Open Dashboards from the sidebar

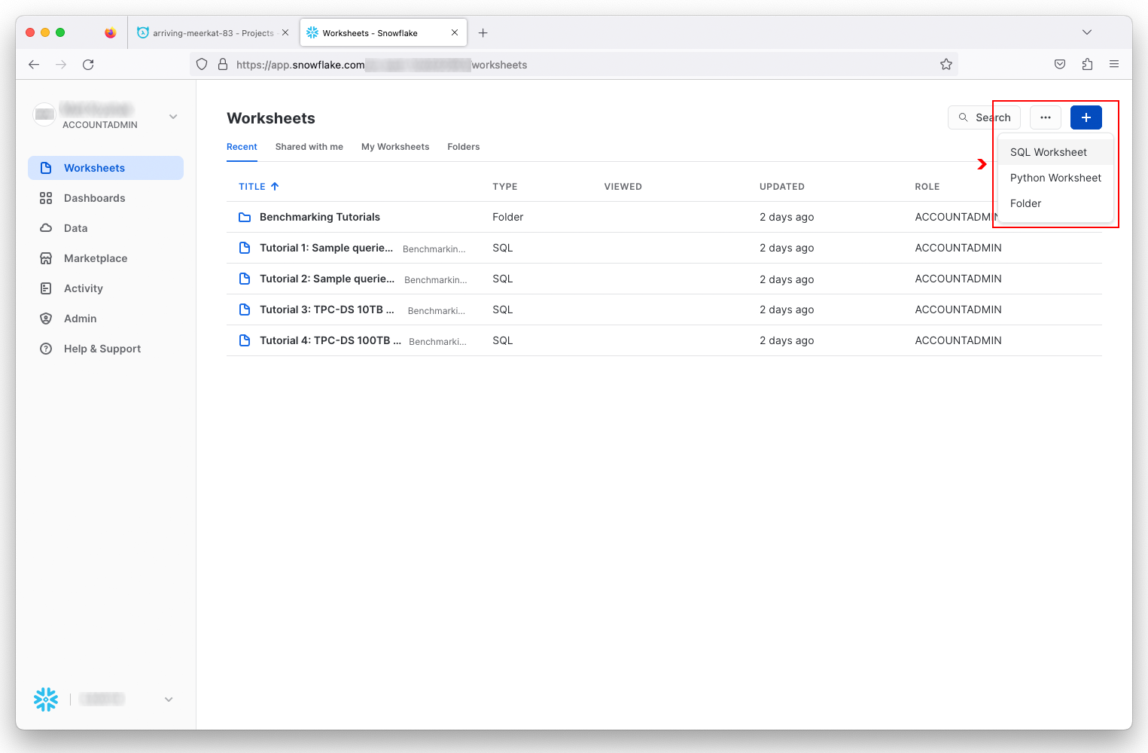(94, 198)
